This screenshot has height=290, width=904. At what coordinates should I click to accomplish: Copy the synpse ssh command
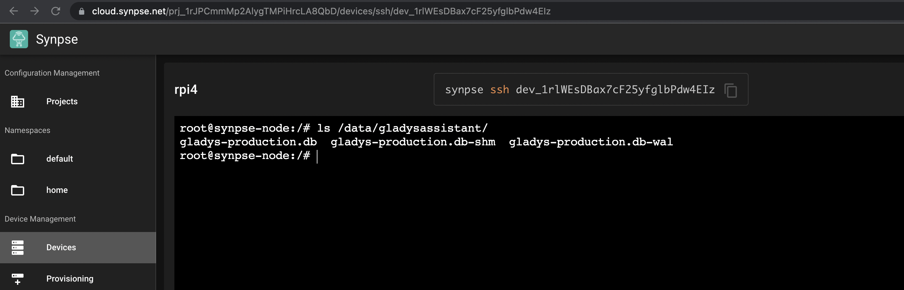(x=731, y=90)
